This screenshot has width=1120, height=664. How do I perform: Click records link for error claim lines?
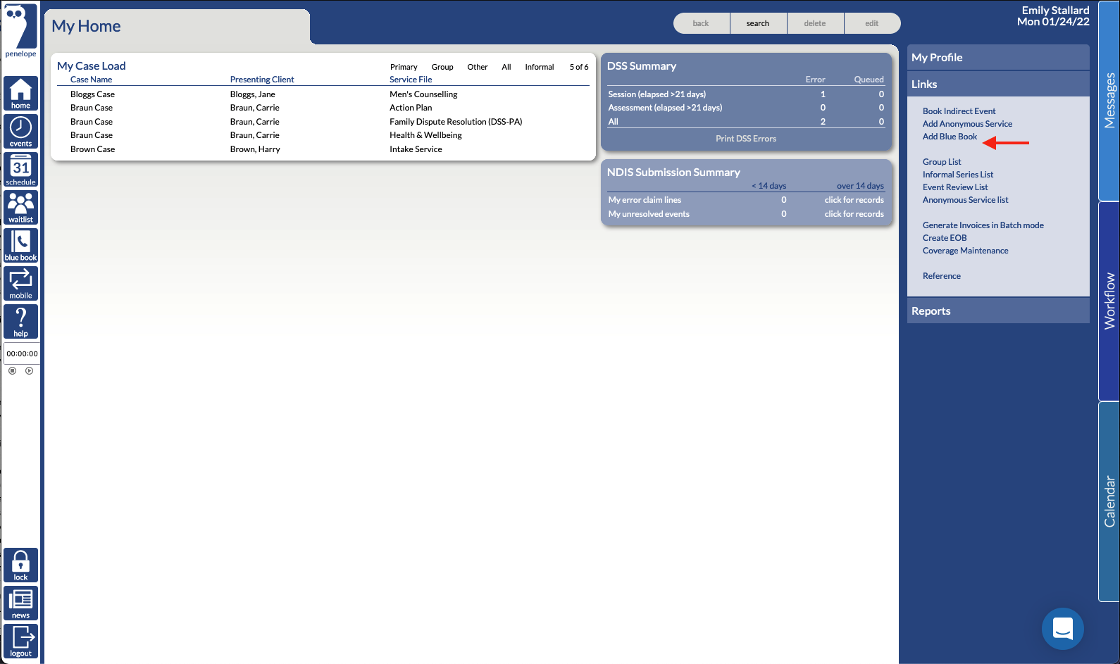click(x=854, y=200)
